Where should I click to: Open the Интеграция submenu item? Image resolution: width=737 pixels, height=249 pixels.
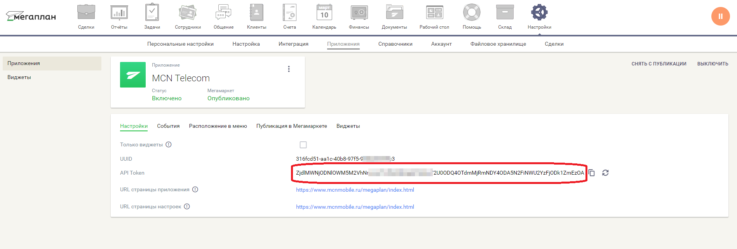(x=293, y=44)
